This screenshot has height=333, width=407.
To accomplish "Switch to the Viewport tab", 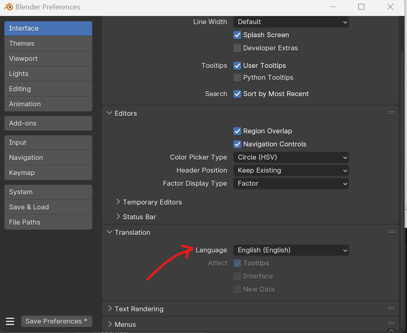I will tap(48, 59).
